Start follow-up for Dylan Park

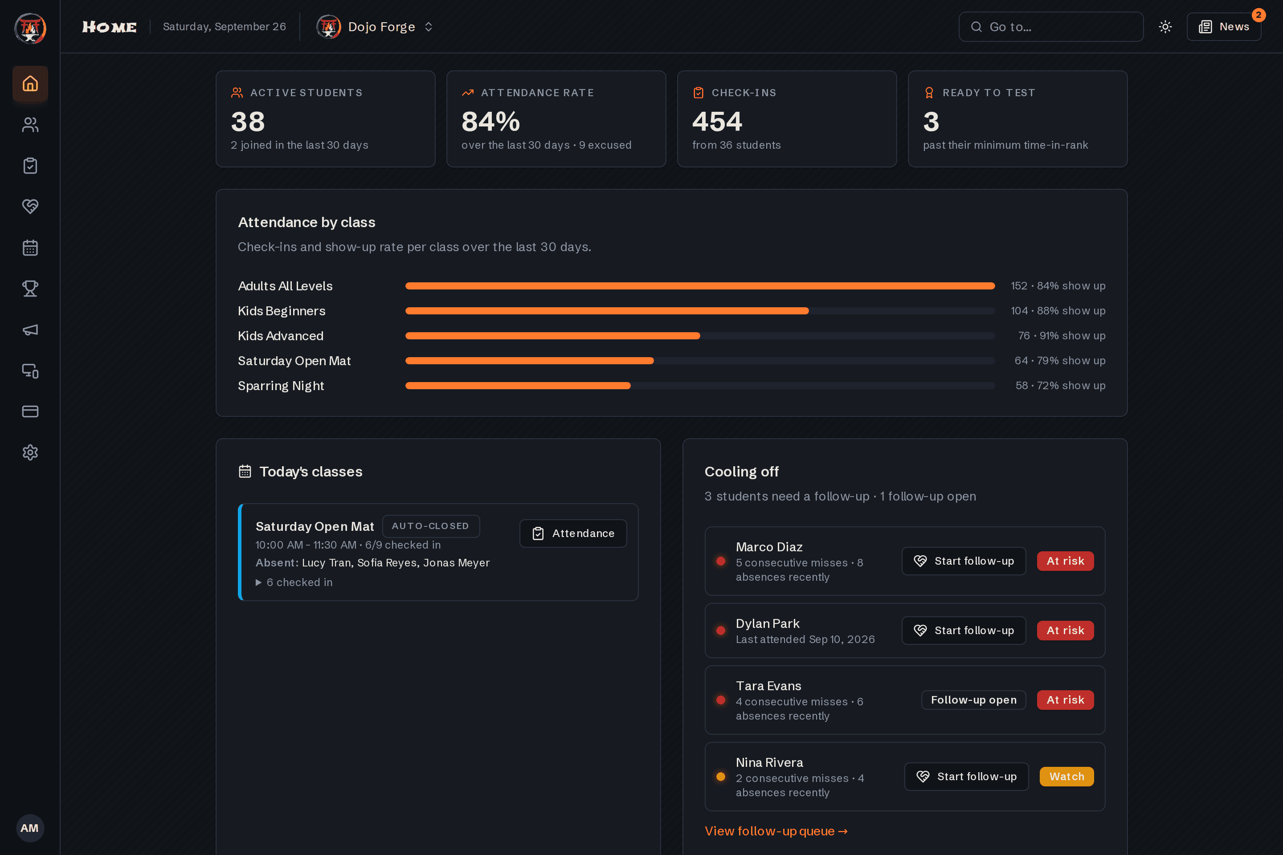[x=963, y=631]
